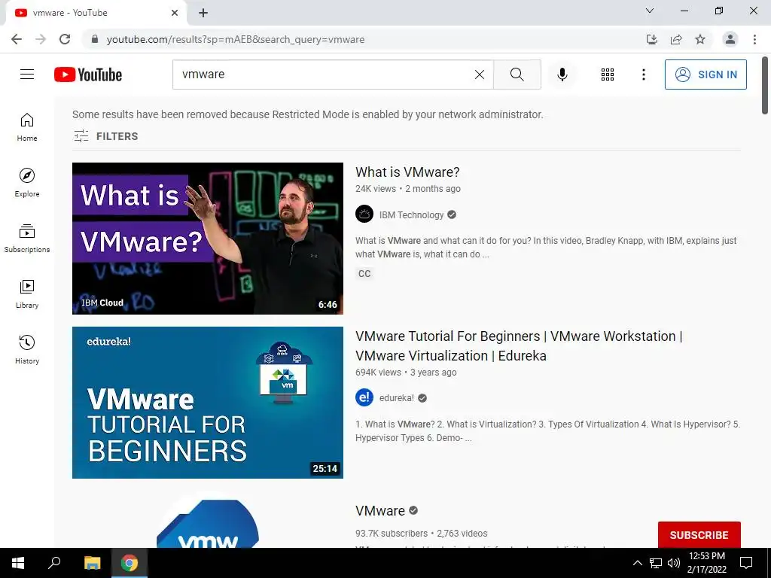771x578 pixels.
Task: Play the VMware Tutorial For Beginners thumbnail
Action: pyautogui.click(x=208, y=403)
